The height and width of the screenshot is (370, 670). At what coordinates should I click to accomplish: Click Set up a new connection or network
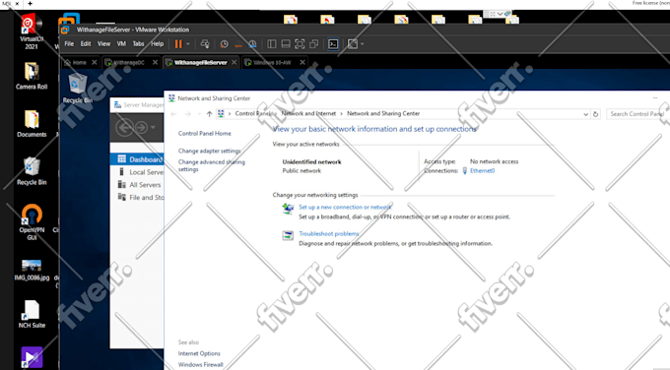tap(345, 207)
